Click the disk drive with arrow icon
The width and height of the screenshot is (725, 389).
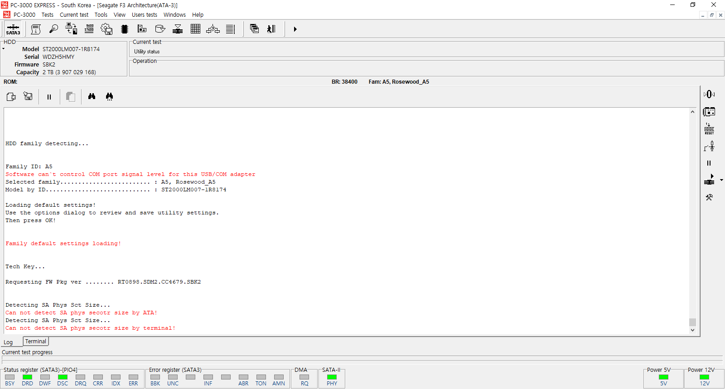pos(160,29)
